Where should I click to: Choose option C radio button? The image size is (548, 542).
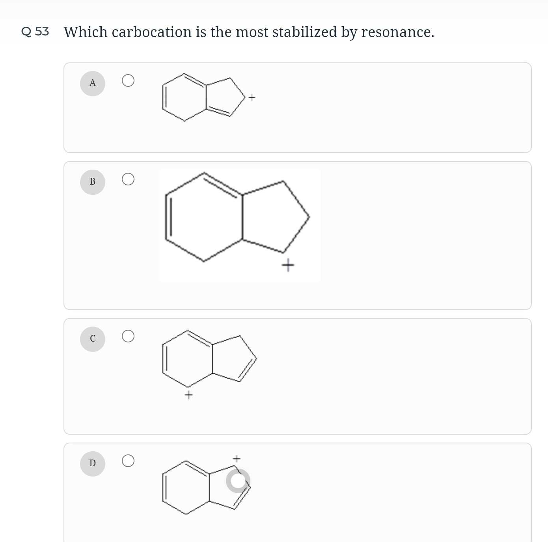click(x=128, y=336)
